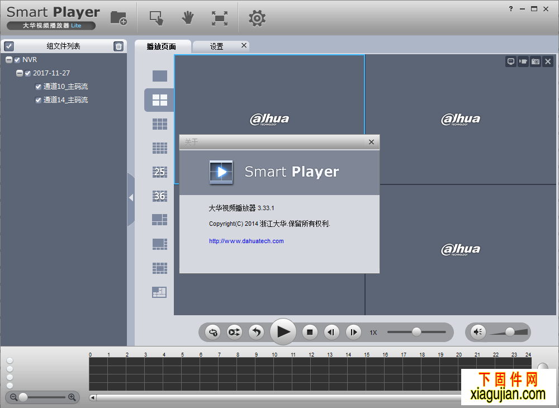
Task: Uncheck 通道10_主码流 checkbox
Action: [x=38, y=87]
